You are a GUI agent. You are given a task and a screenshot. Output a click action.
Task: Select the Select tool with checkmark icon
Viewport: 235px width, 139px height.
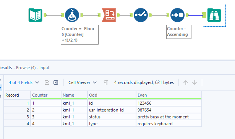point(141,15)
